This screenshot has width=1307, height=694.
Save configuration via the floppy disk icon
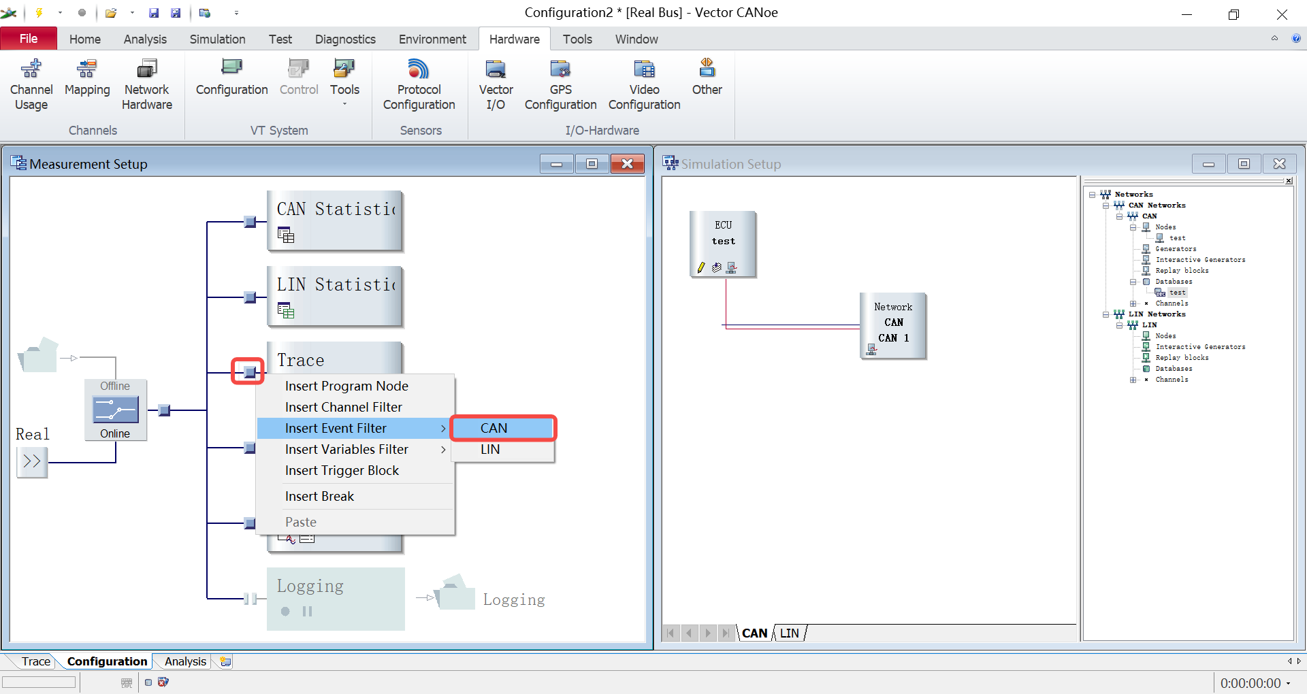(154, 13)
